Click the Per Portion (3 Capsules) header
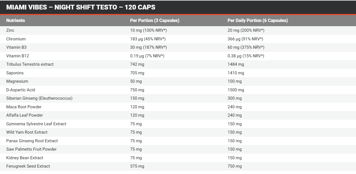356x174 pixels. 155,20
